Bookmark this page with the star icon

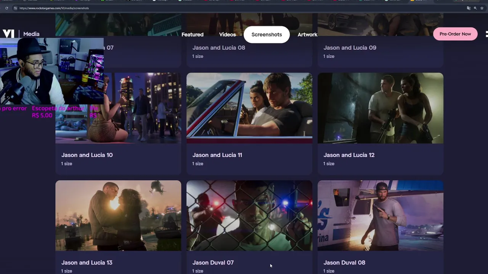click(x=482, y=8)
